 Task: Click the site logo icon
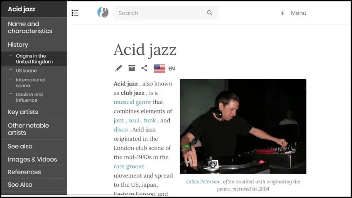coord(103,13)
